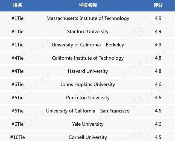Select the score cell in Yale's row

(158, 124)
